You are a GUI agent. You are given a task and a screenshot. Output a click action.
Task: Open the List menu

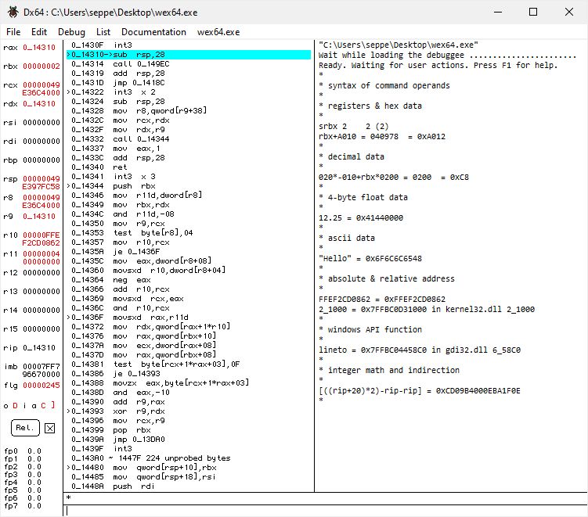103,32
